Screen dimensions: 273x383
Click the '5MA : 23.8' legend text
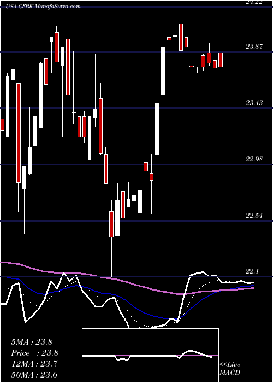[32, 342]
